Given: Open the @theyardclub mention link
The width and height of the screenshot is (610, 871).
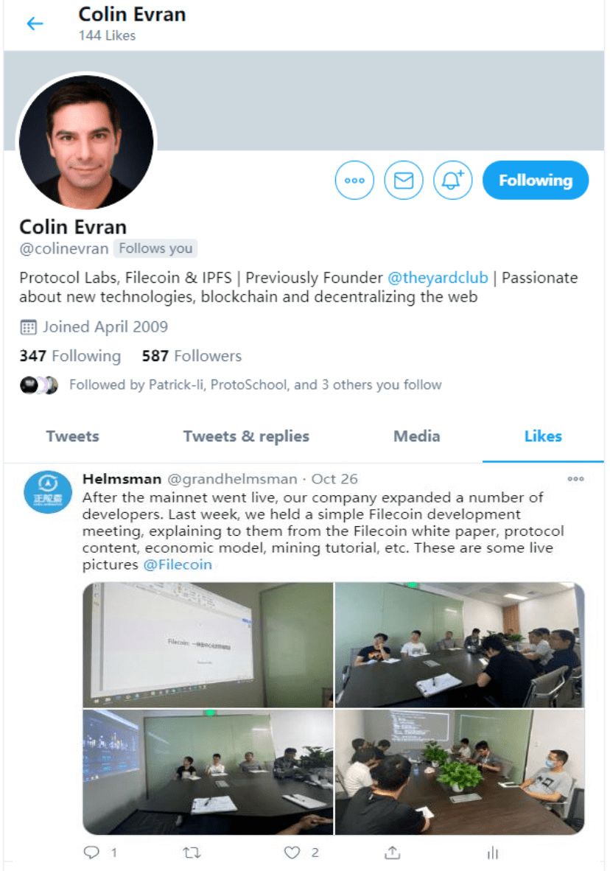Looking at the screenshot, I should click(x=438, y=277).
